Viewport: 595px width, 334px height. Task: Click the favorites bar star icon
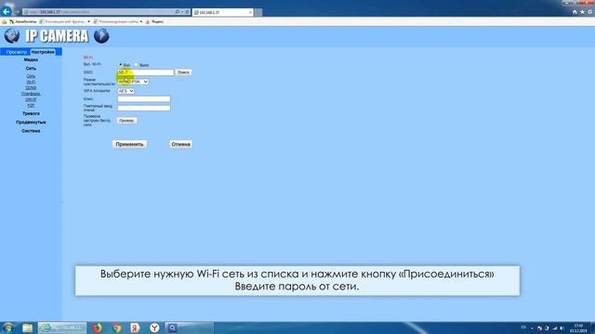[x=4, y=21]
